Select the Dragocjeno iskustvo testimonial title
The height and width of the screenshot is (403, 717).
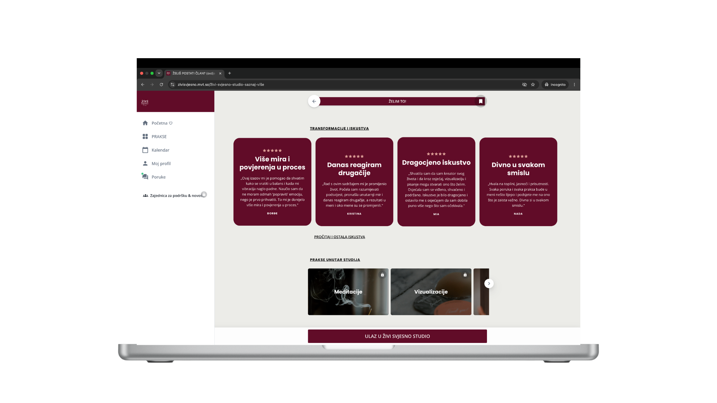point(436,163)
